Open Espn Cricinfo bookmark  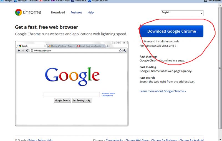(x=98, y=1)
